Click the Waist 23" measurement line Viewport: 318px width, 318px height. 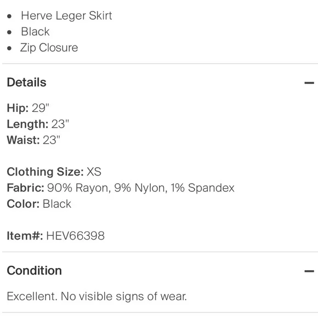33,140
